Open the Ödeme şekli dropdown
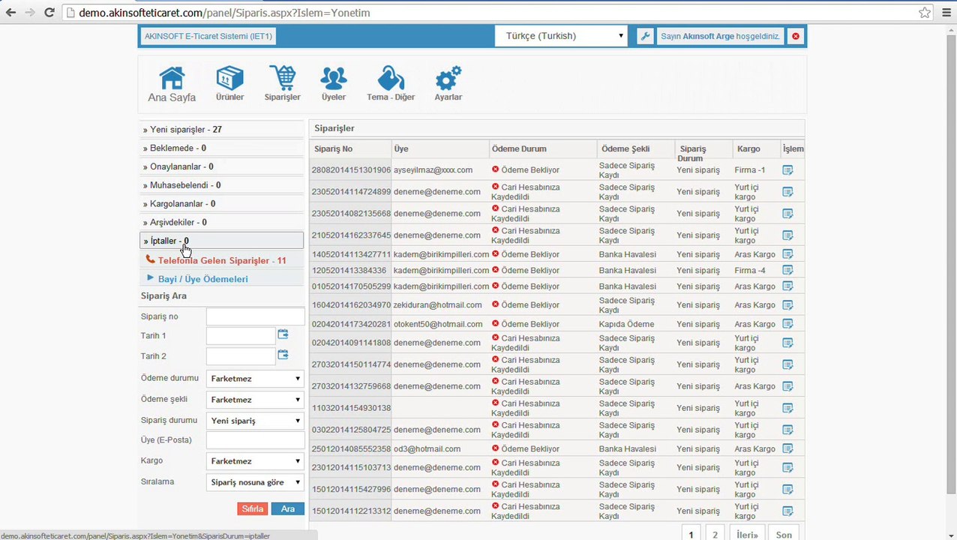The width and height of the screenshot is (957, 540). (255, 400)
